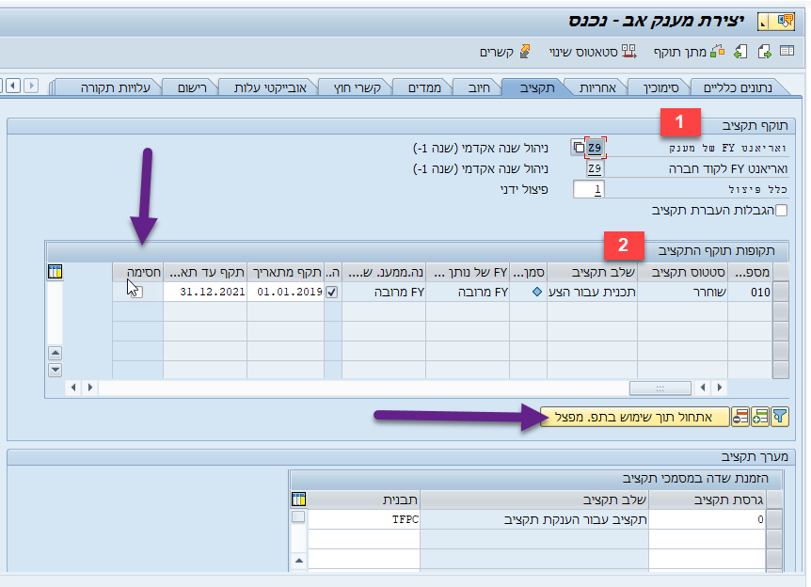This screenshot has height=587, width=811.
Task: Click the שלב תקציב header in the validity table
Action: 592,272
